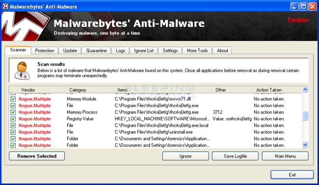Click the Malwarebytes title bar icon
The width and height of the screenshot is (319, 185).
tap(5, 6)
